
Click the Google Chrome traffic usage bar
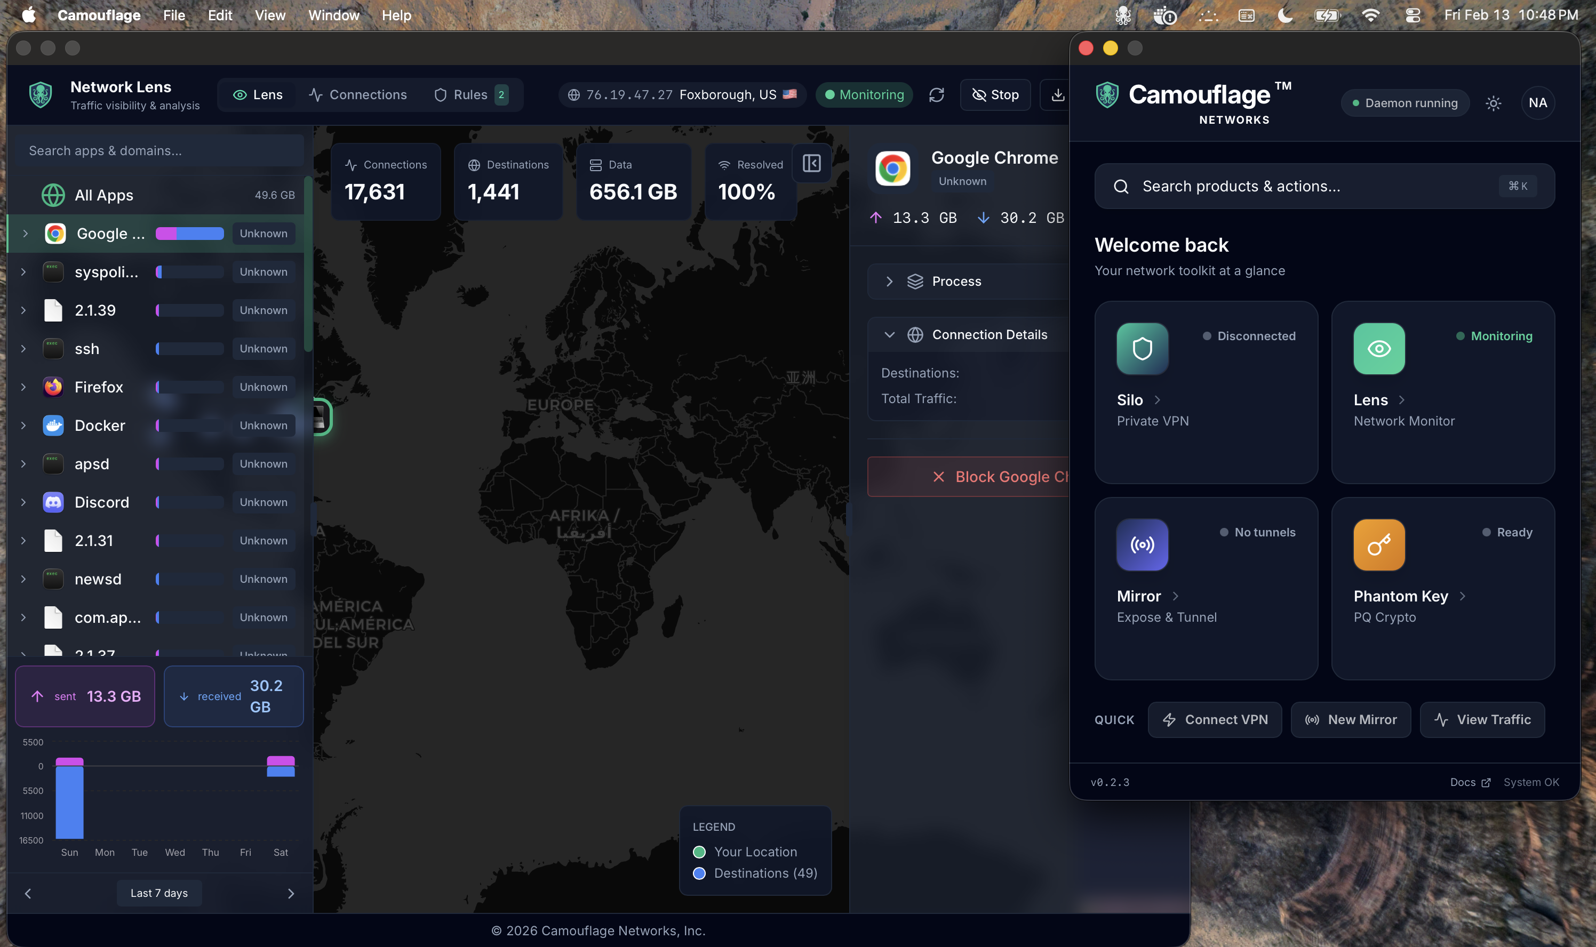189,234
